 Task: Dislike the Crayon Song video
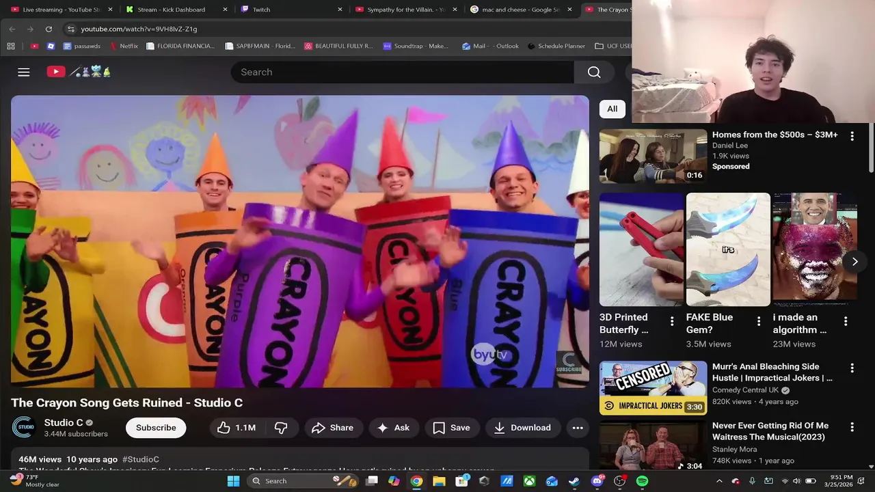[x=281, y=428]
